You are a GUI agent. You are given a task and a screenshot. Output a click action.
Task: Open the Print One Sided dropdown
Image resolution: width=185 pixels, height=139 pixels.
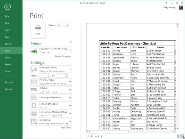[51, 82]
